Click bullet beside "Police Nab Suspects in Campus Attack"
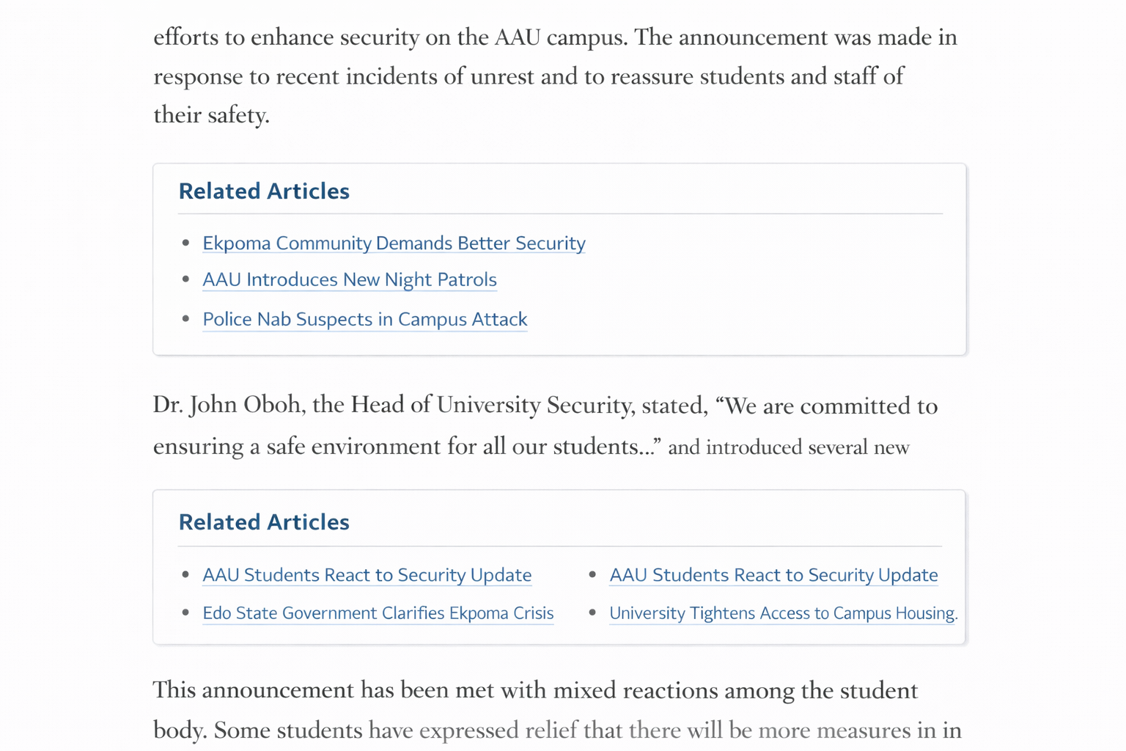 coord(186,319)
